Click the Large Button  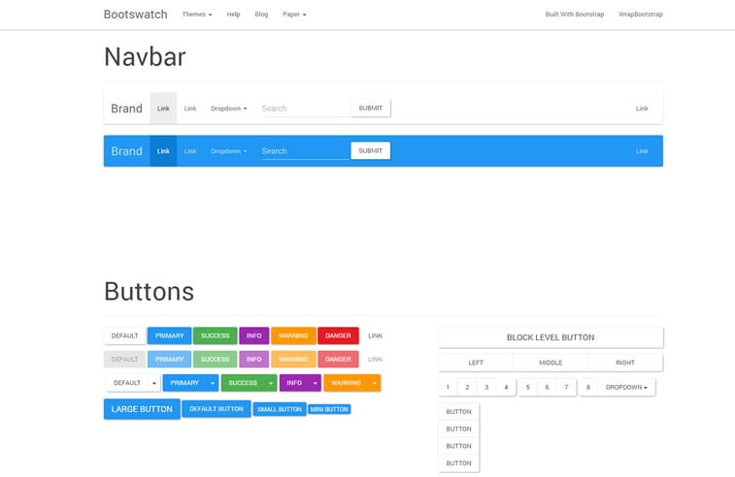pos(142,409)
